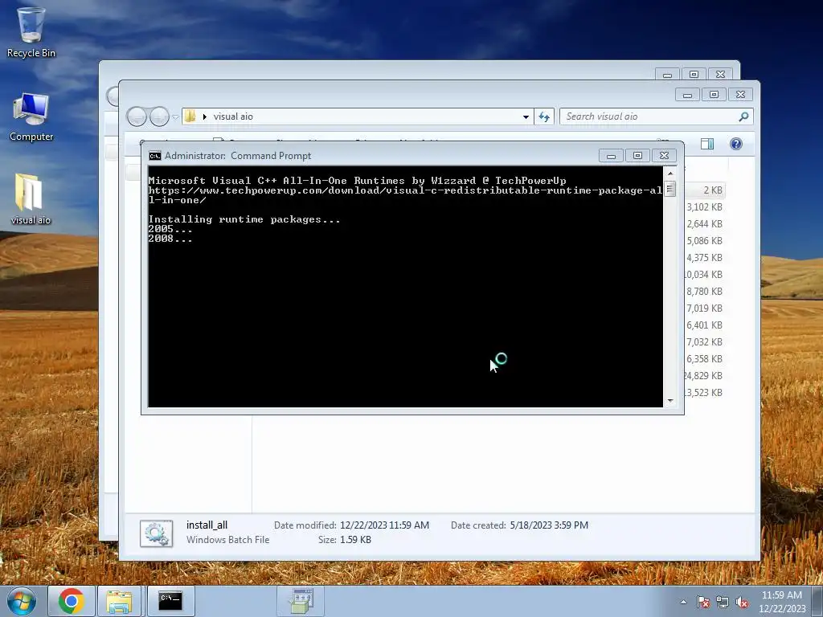The width and height of the screenshot is (823, 617).
Task: Select the file sized 8,780 KB
Action: pos(704,291)
